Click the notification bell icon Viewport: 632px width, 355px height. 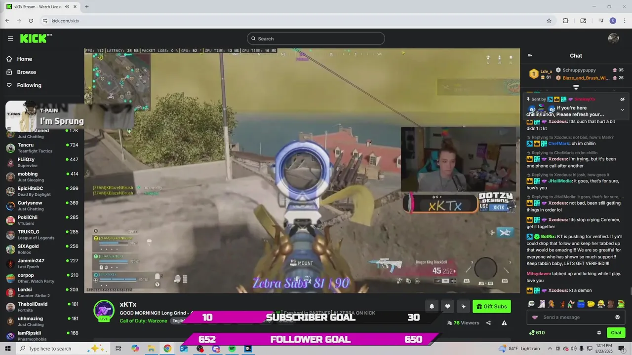[x=432, y=306]
